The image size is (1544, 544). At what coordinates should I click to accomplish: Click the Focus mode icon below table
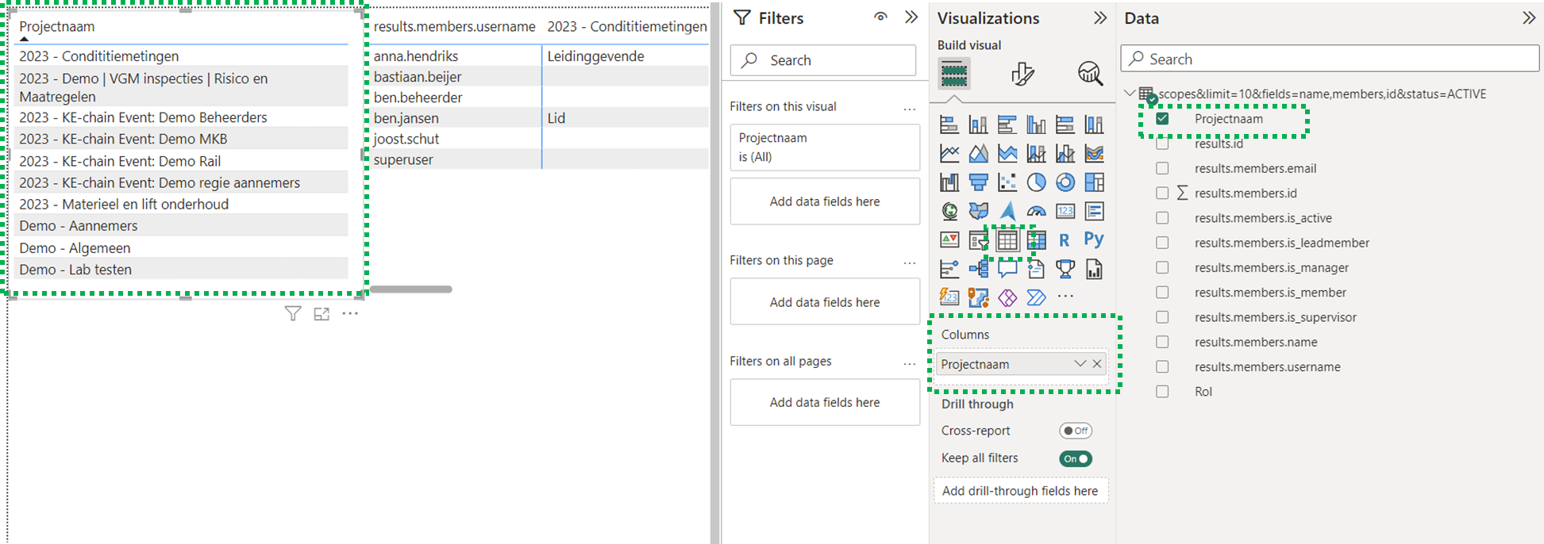coord(322,314)
